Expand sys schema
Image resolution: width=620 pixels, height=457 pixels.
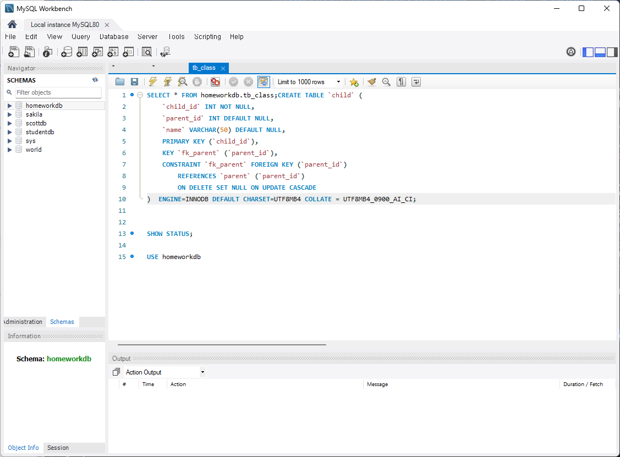point(9,141)
